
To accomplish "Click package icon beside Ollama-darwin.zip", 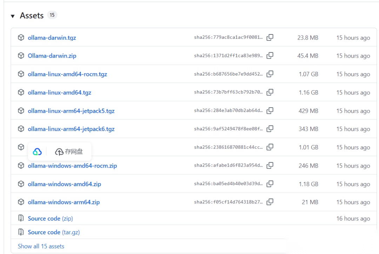I will coord(21,56).
